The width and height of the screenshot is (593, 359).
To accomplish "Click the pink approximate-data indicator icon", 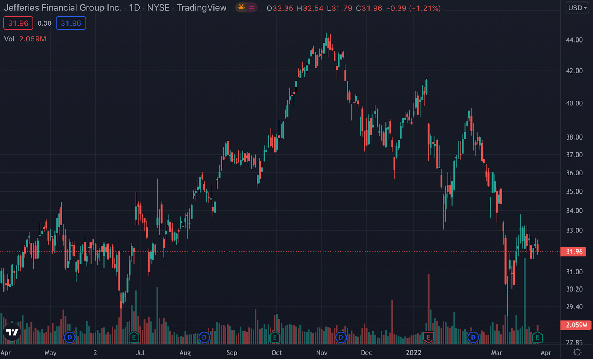I will 252,7.
